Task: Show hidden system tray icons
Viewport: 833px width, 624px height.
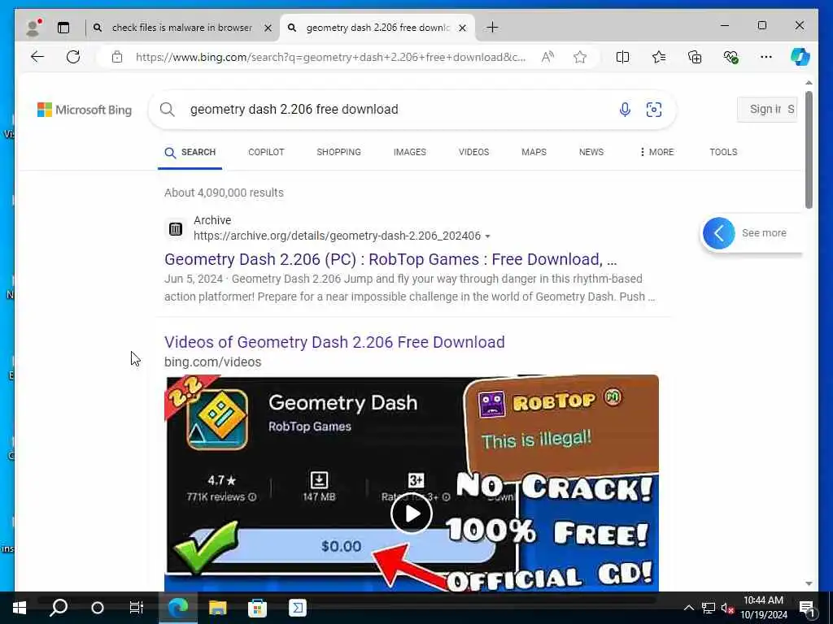Action: pyautogui.click(x=688, y=608)
